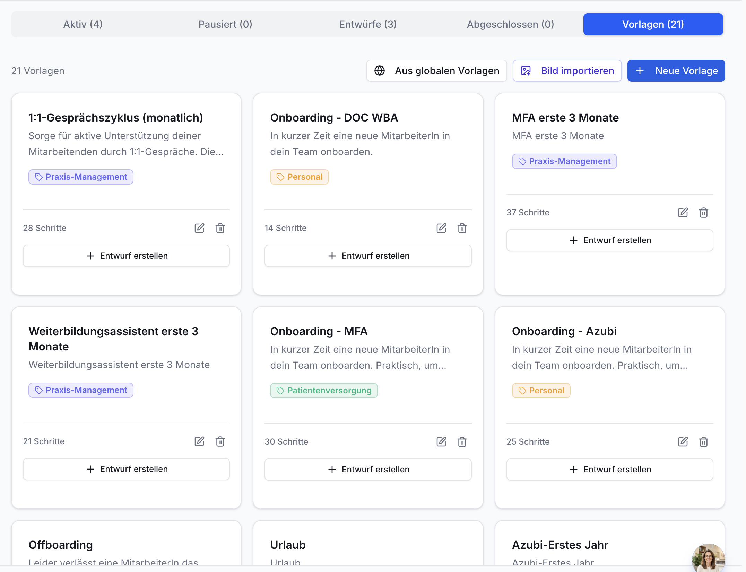This screenshot has height=572, width=746.
Task: Delete the Onboarding - Azubi template
Action: click(704, 442)
